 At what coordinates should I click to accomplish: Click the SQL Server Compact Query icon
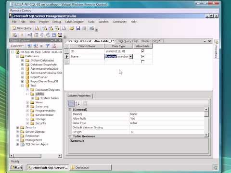[x=64, y=28]
